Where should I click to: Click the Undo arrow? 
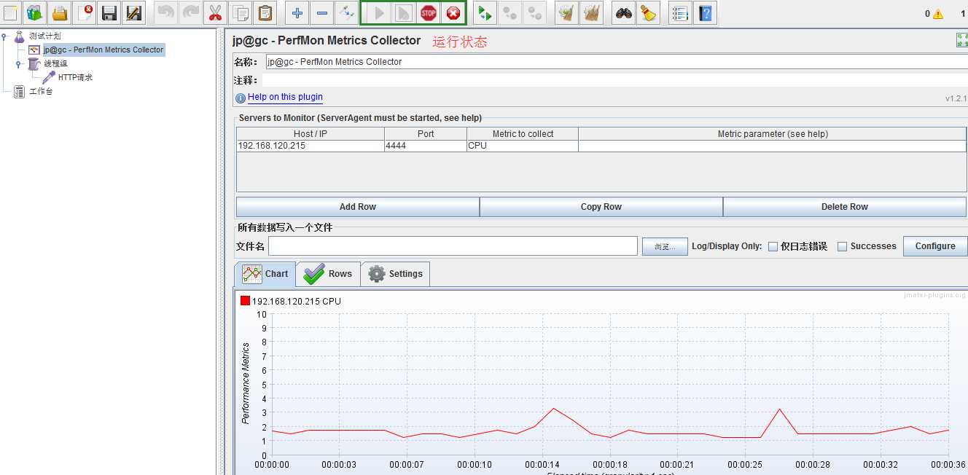pyautogui.click(x=165, y=12)
